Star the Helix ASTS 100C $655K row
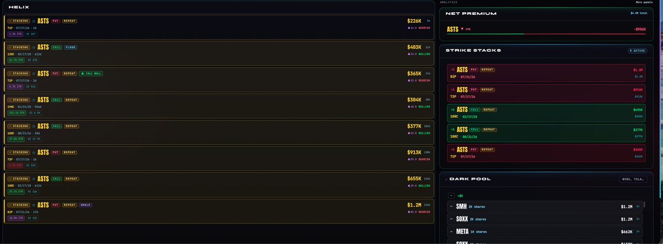Viewport: 663px width, 244px height. [x=34, y=178]
